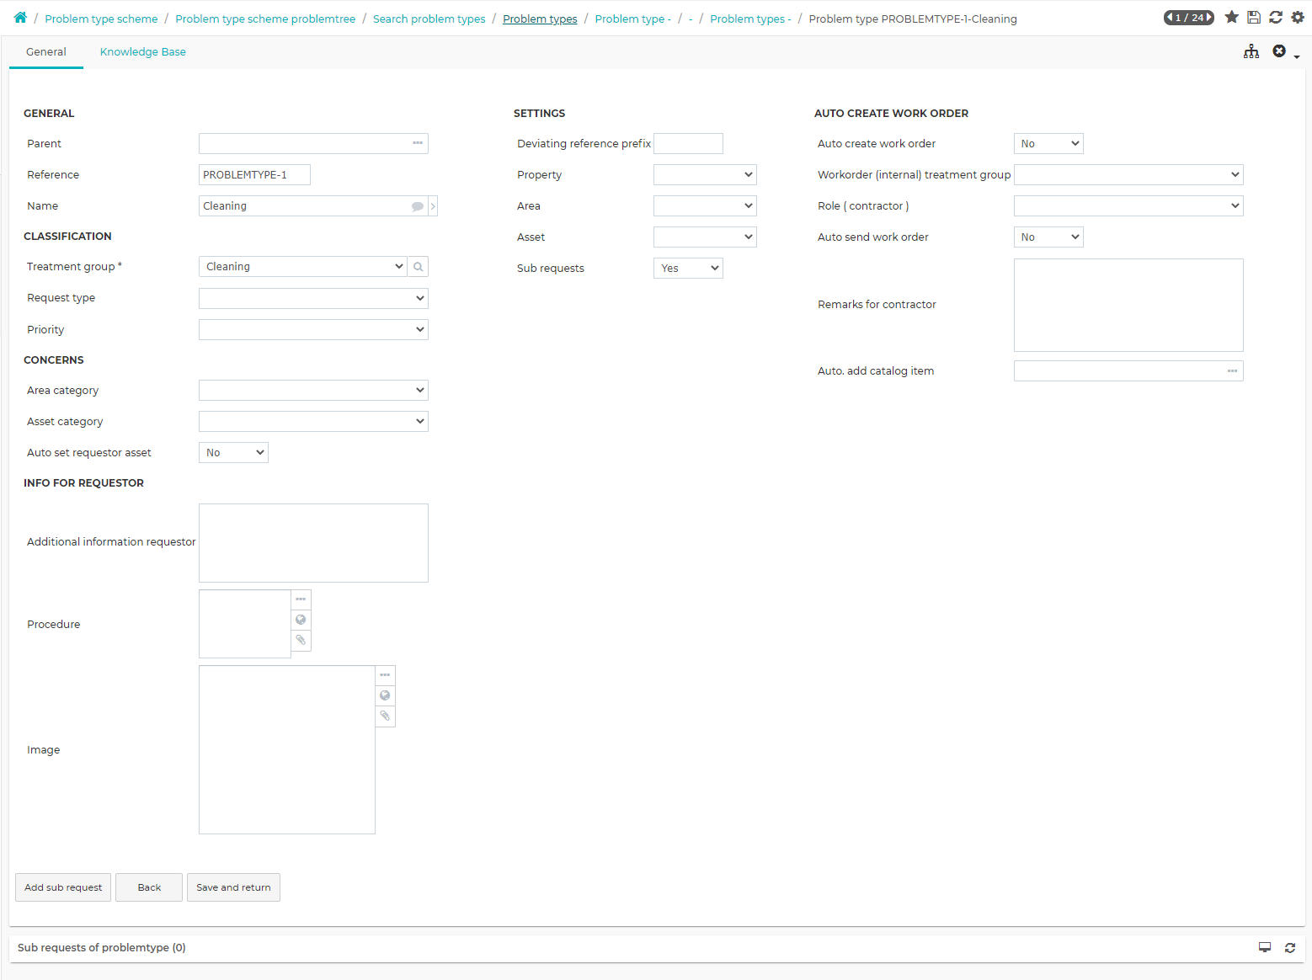Open the Search problem types breadcrumb
Image resolution: width=1312 pixels, height=980 pixels.
(x=429, y=19)
